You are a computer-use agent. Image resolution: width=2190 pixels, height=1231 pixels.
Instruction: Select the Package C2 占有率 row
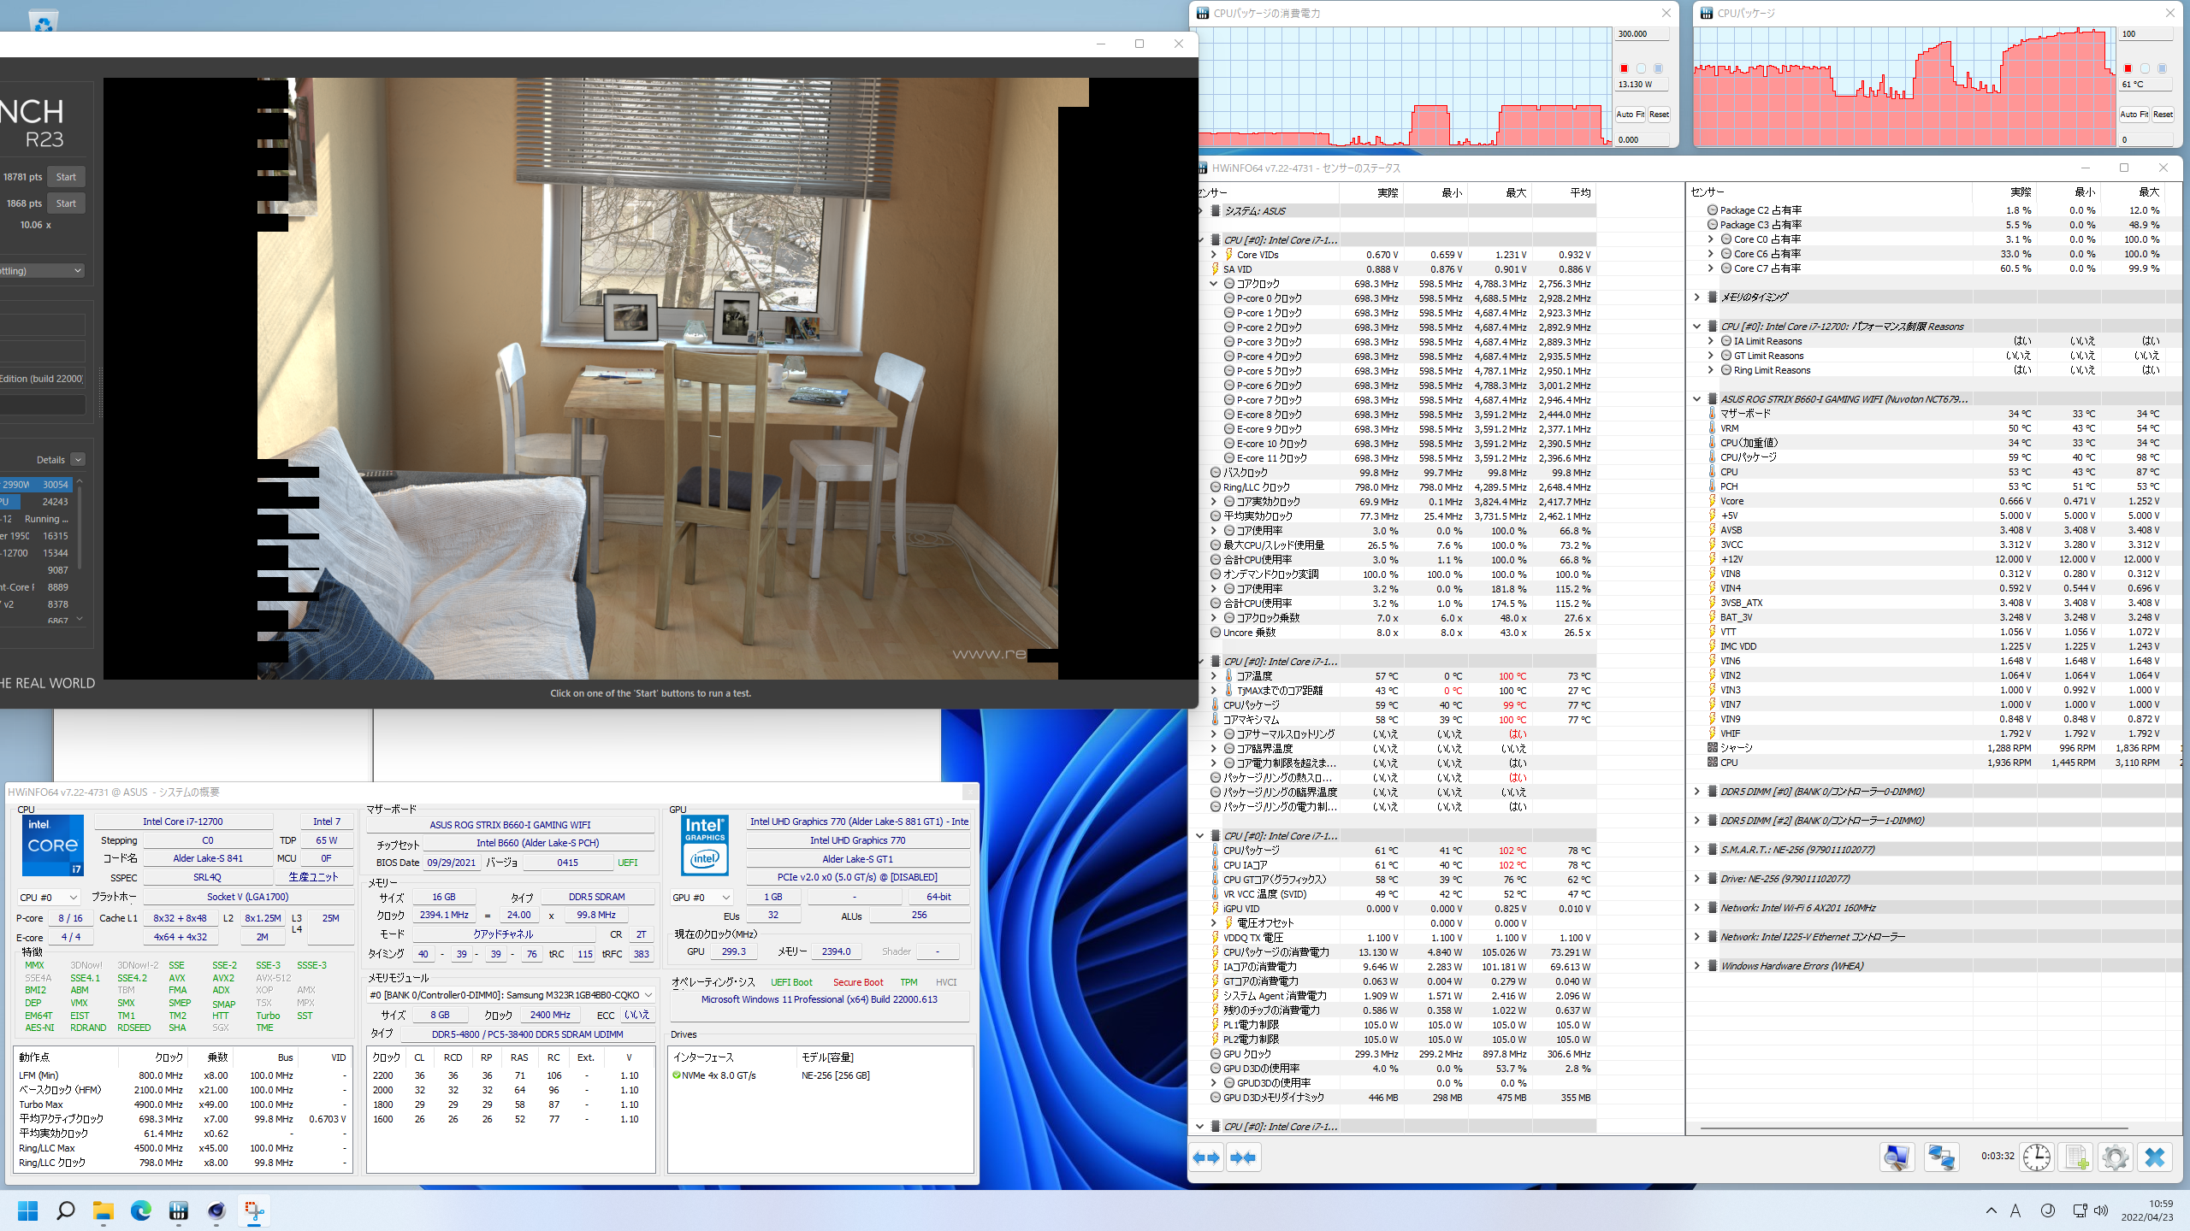click(1933, 210)
